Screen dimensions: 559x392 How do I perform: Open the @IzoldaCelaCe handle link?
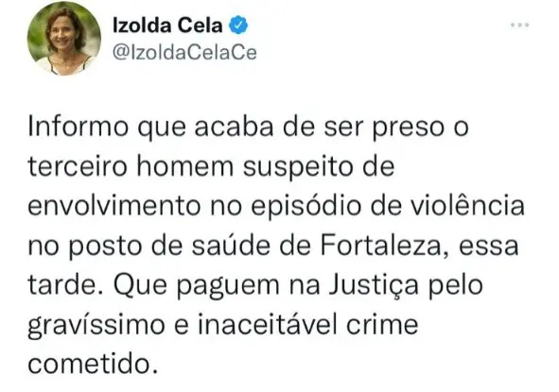pos(184,53)
